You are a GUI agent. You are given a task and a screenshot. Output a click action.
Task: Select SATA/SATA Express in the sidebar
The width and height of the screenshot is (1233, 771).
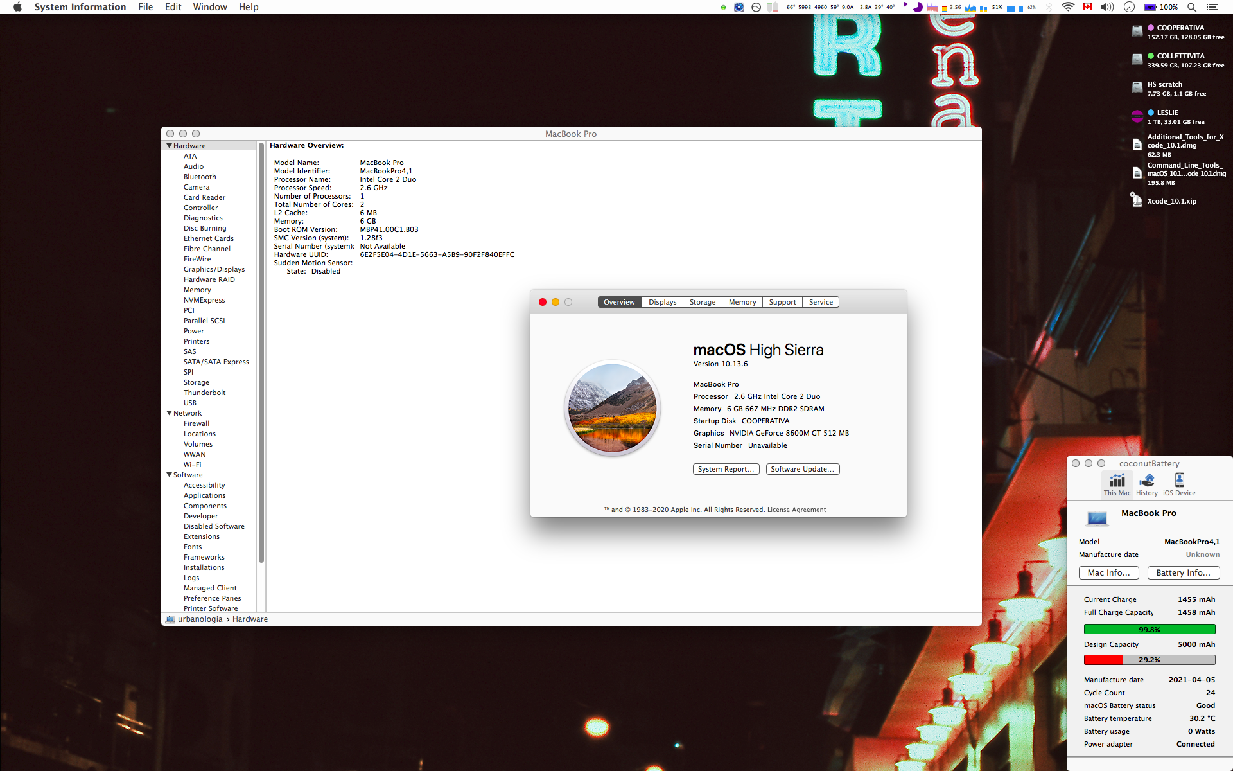pyautogui.click(x=216, y=362)
